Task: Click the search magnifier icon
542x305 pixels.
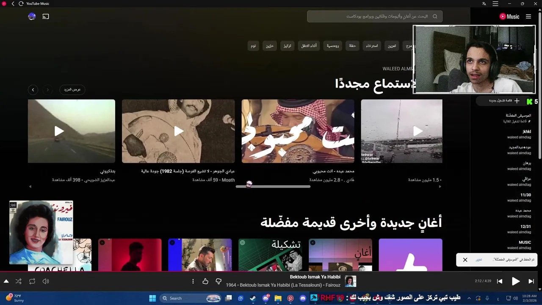Action: pyautogui.click(x=435, y=17)
